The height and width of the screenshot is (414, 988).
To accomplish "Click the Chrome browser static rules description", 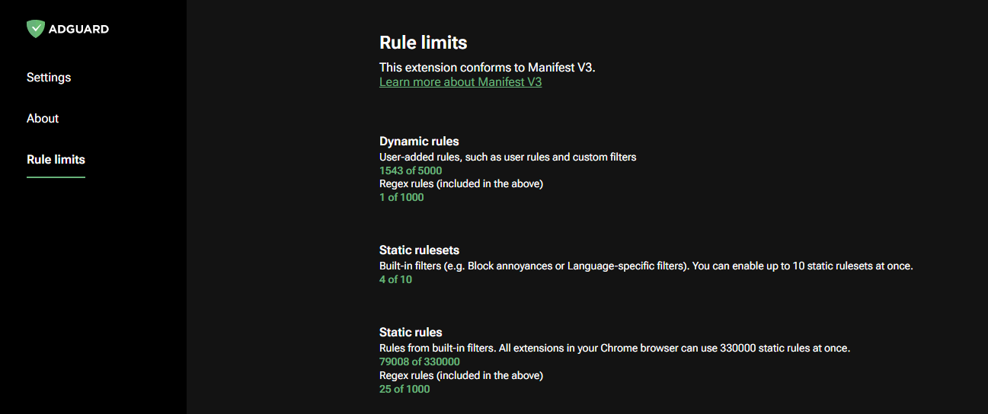I will click(614, 349).
